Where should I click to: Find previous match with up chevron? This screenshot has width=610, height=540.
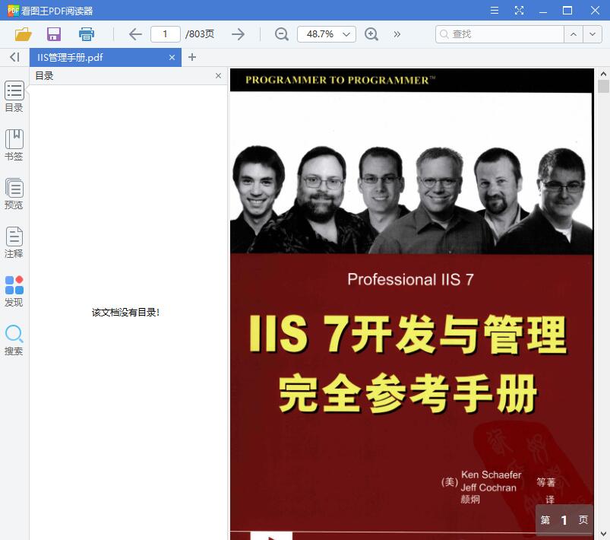(x=573, y=34)
